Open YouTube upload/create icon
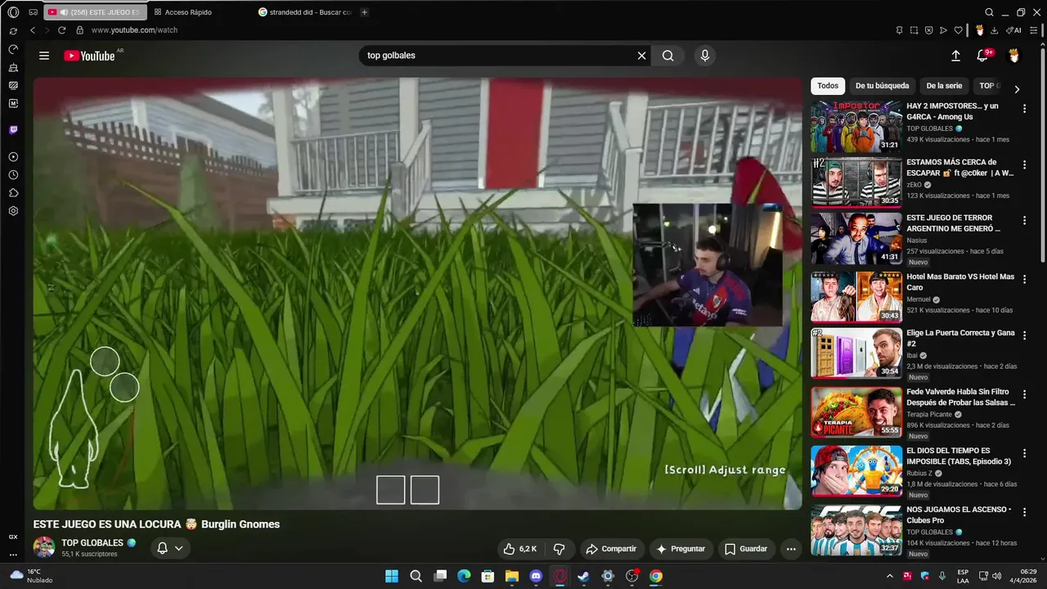The image size is (1047, 589). [955, 56]
